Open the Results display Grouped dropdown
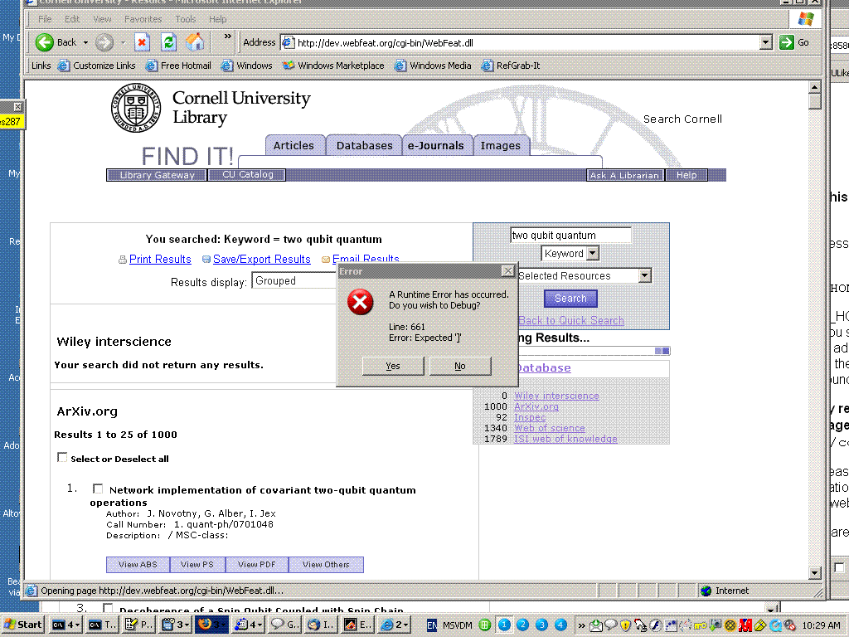Viewport: 849px width, 637px height. [x=295, y=280]
